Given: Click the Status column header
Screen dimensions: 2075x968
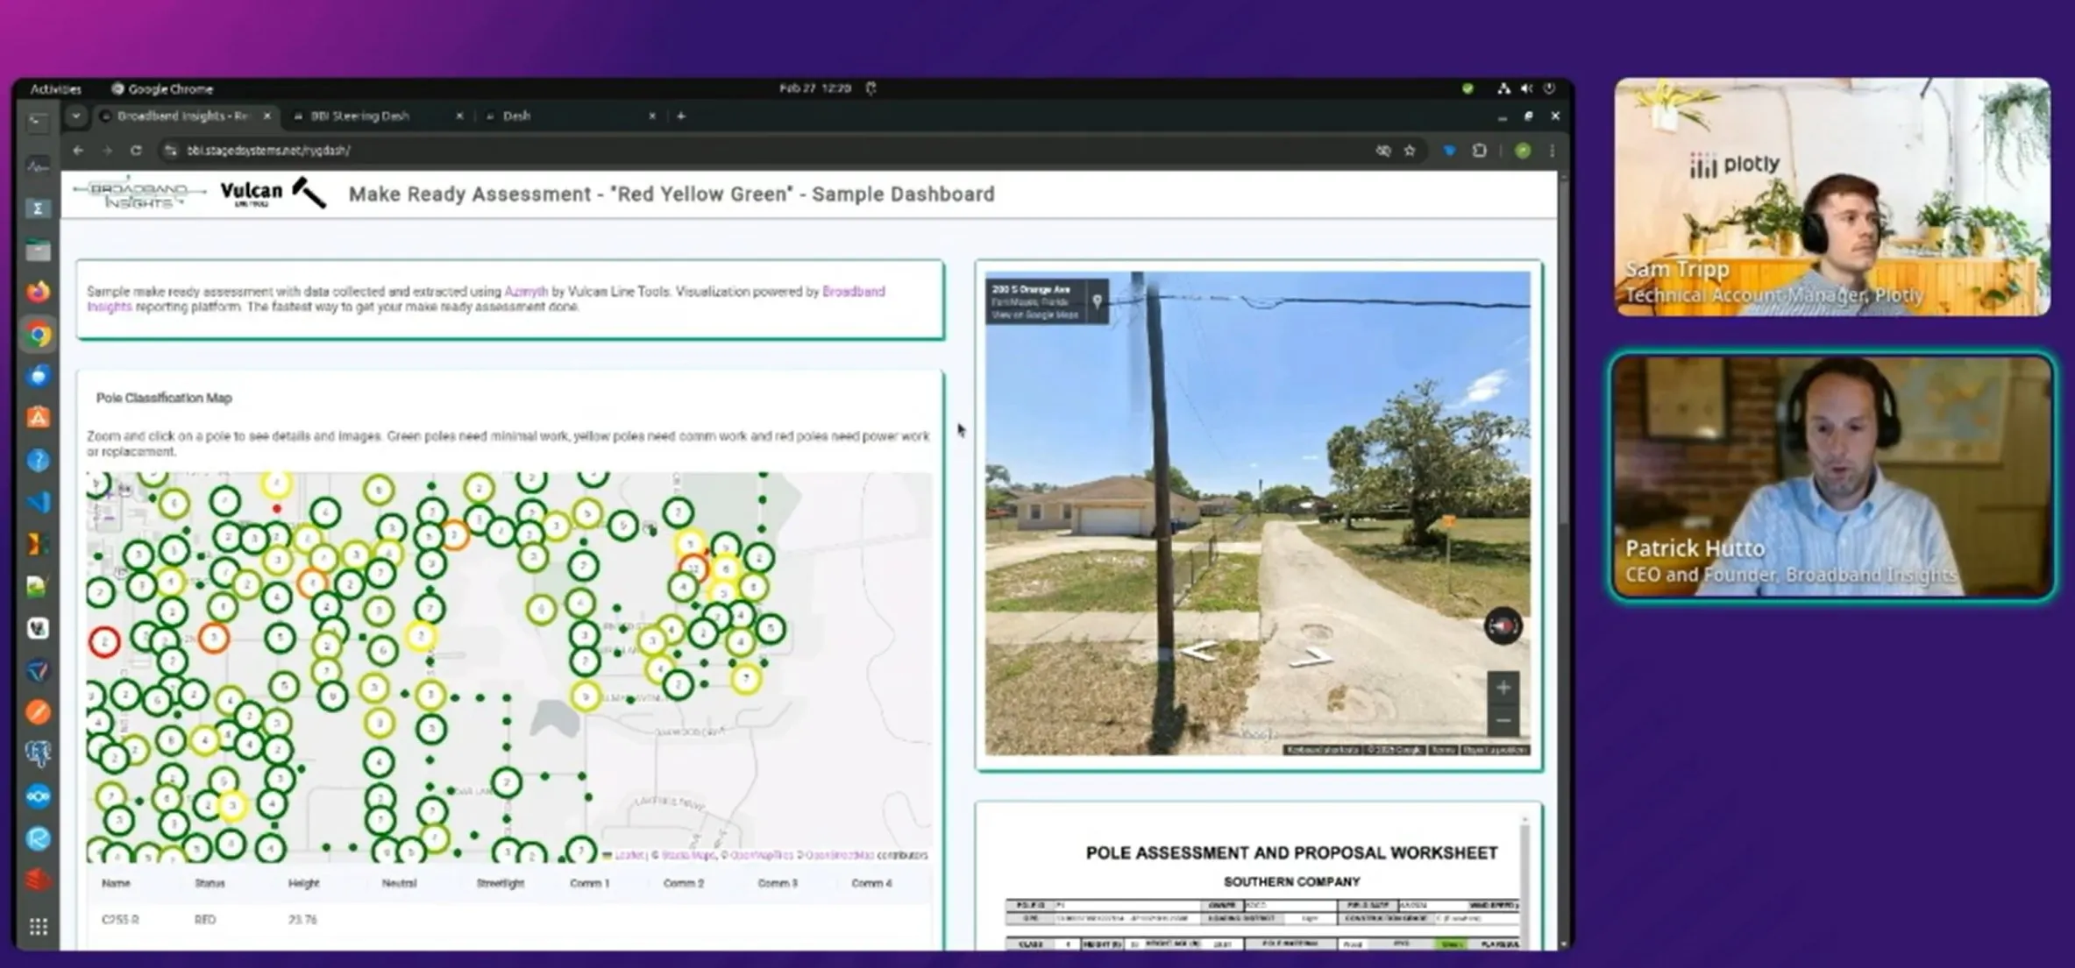Looking at the screenshot, I should (210, 883).
